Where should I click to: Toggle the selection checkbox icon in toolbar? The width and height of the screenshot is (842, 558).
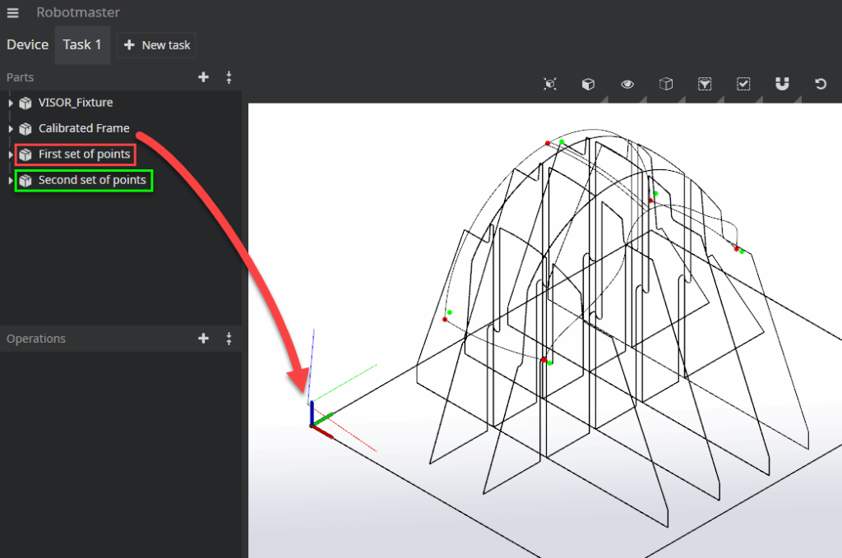pos(743,84)
